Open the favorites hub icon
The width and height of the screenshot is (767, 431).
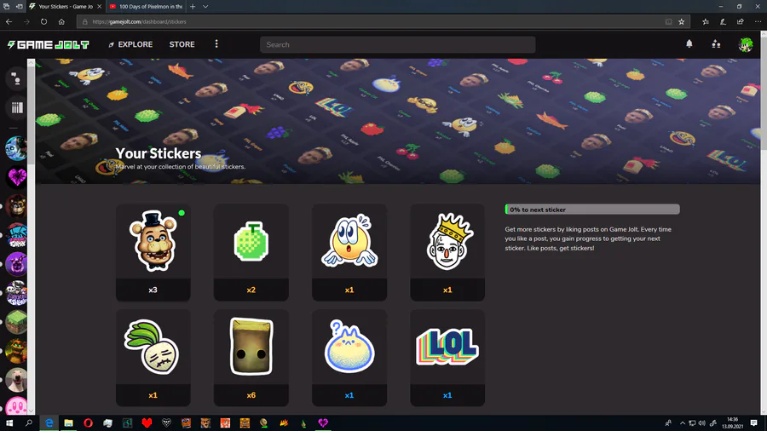706,21
